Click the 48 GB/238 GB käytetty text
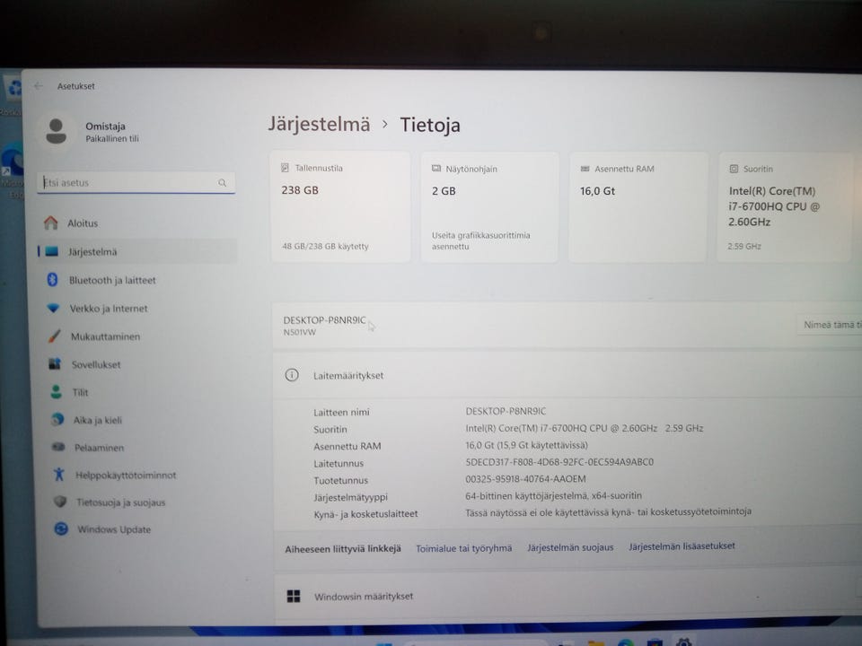 pyautogui.click(x=325, y=246)
